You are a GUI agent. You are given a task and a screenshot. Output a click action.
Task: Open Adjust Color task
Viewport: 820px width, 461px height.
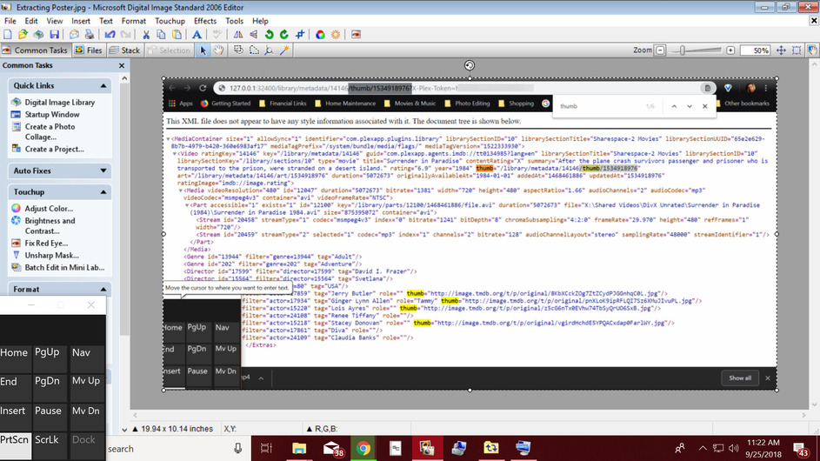point(49,209)
